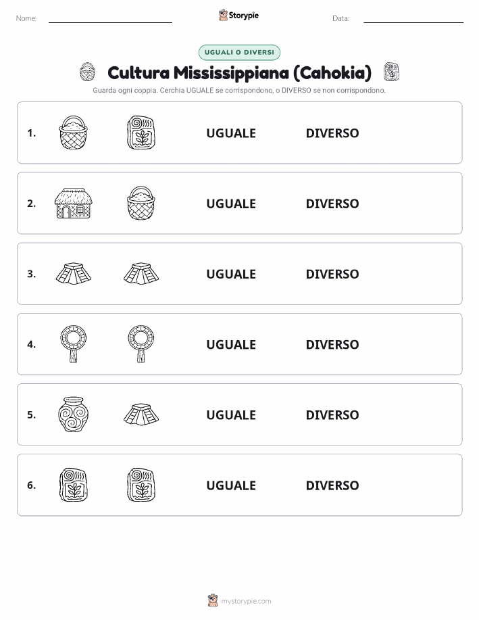
Task: Select the spiral pottery jar in row 5
Action: [x=73, y=414]
